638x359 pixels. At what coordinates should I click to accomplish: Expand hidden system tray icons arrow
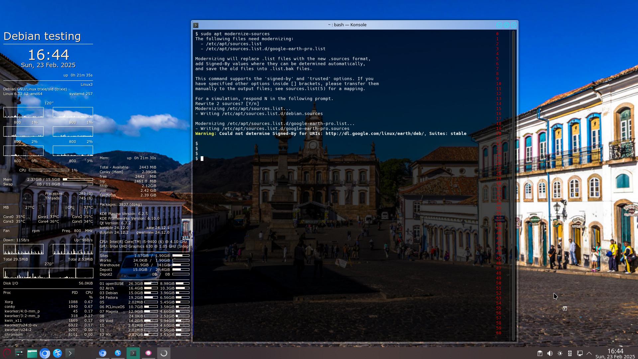point(589,353)
